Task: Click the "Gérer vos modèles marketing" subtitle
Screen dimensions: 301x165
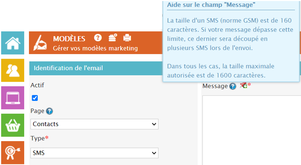Action: [95, 48]
